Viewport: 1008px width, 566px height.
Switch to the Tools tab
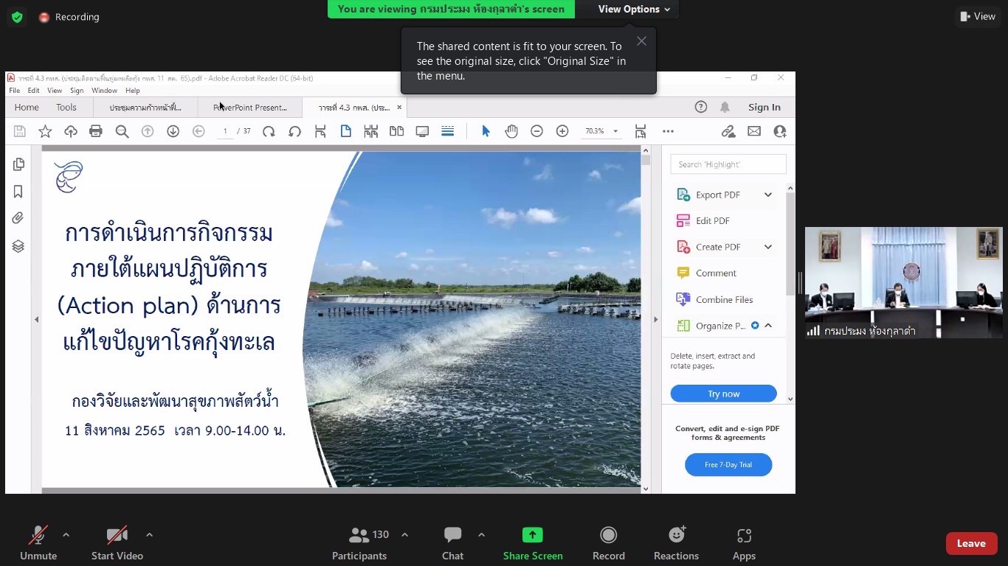pyautogui.click(x=66, y=107)
